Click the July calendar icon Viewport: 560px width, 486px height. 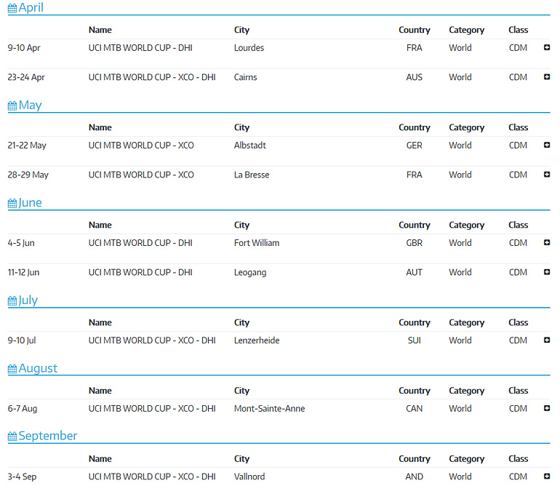12,301
